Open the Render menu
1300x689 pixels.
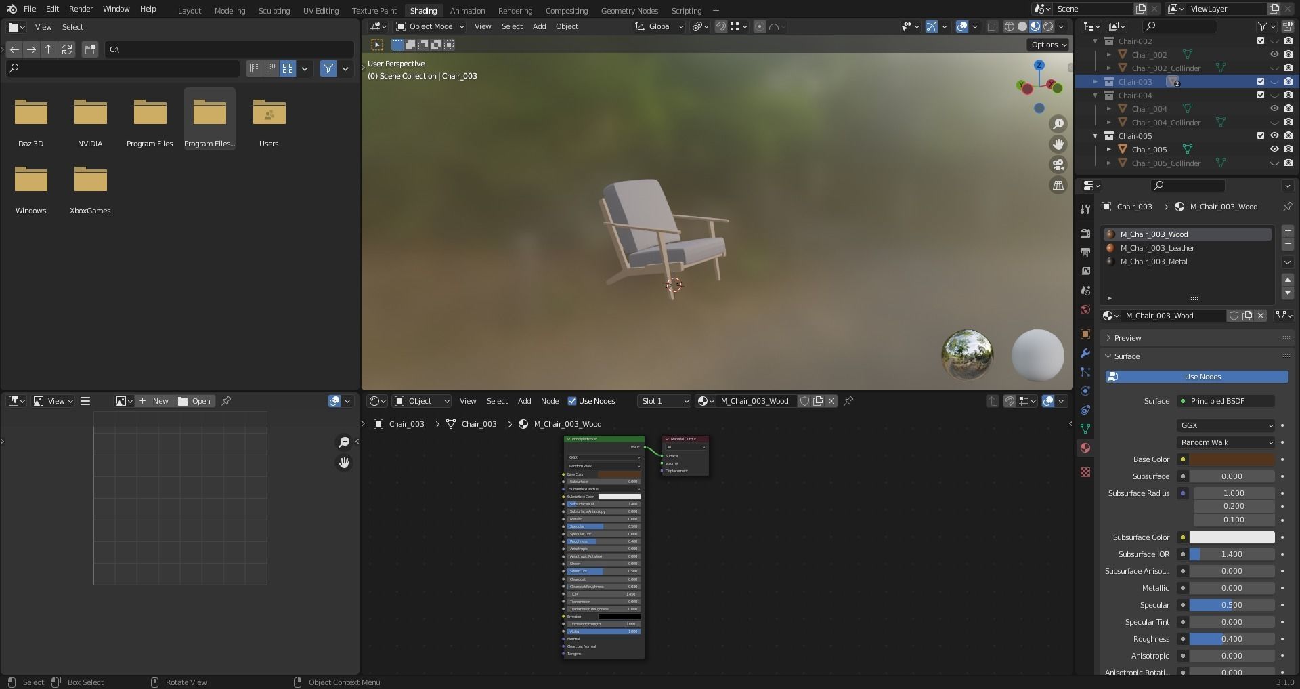(x=81, y=9)
